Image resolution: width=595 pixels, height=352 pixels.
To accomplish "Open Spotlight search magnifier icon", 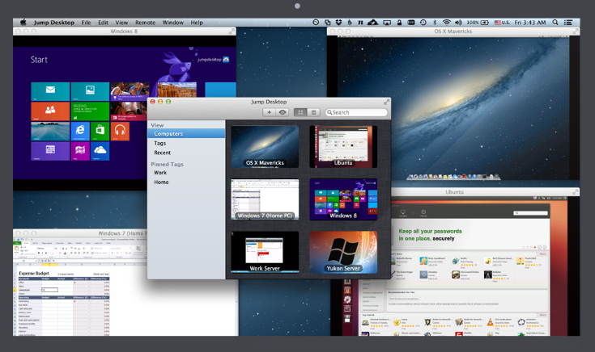I will click(x=555, y=23).
